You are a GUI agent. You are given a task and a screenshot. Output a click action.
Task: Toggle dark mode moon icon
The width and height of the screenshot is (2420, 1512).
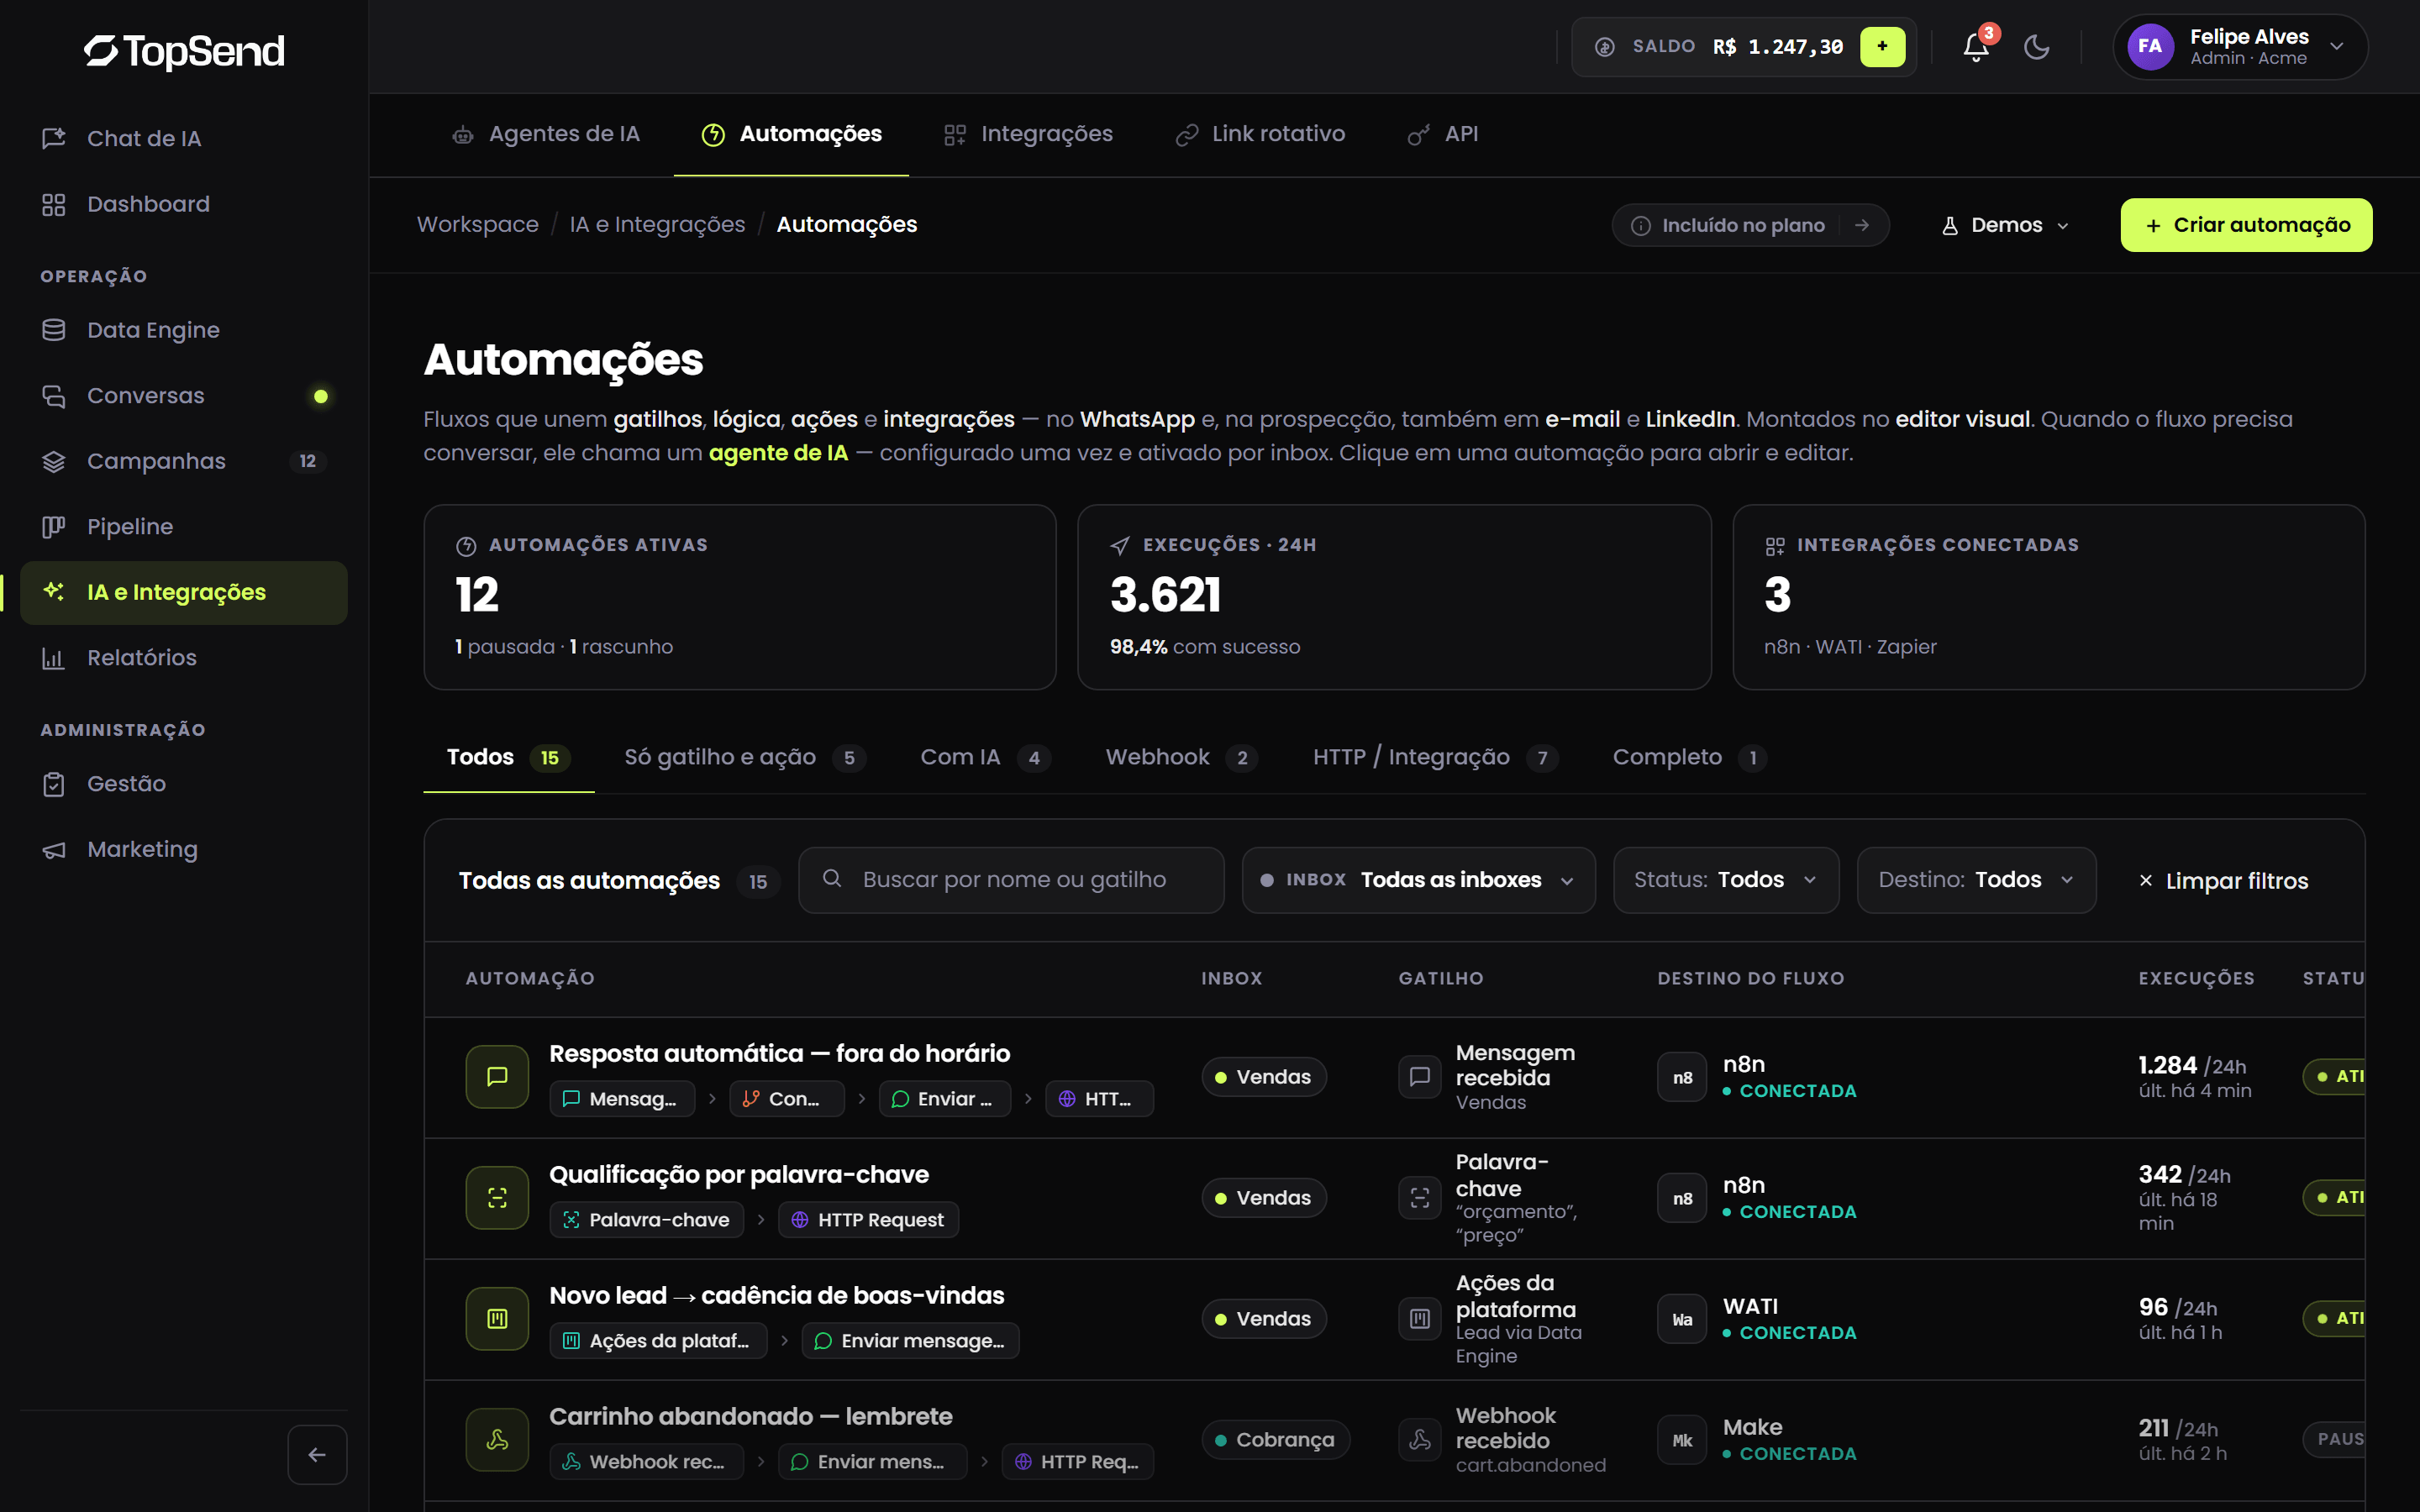[2036, 47]
